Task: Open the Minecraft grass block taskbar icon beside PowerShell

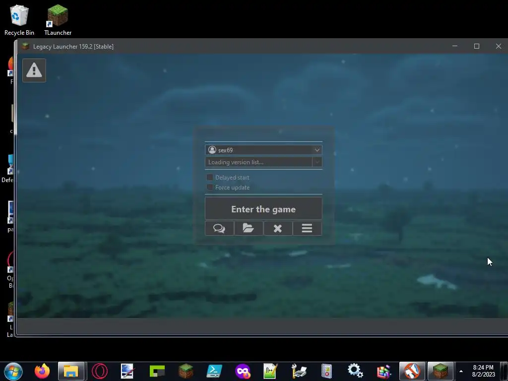Action: [186, 371]
